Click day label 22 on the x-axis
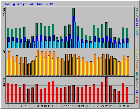The image size is (140, 109). 94,106
